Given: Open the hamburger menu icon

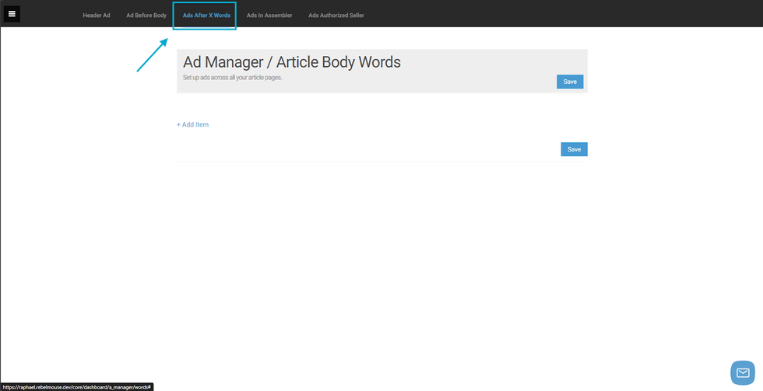Looking at the screenshot, I should tap(12, 14).
